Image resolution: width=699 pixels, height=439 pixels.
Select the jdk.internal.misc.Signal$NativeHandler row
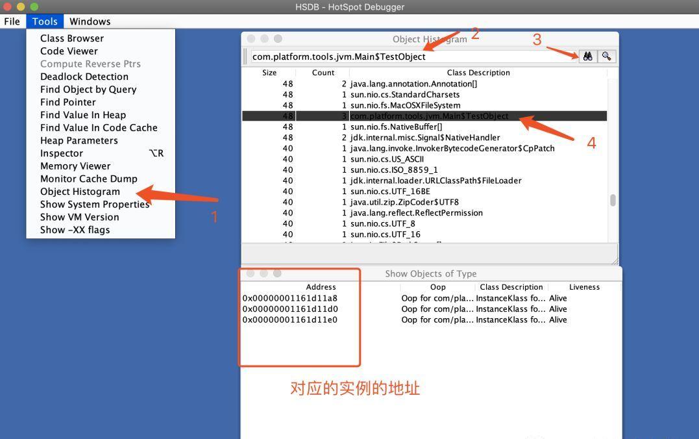point(424,138)
